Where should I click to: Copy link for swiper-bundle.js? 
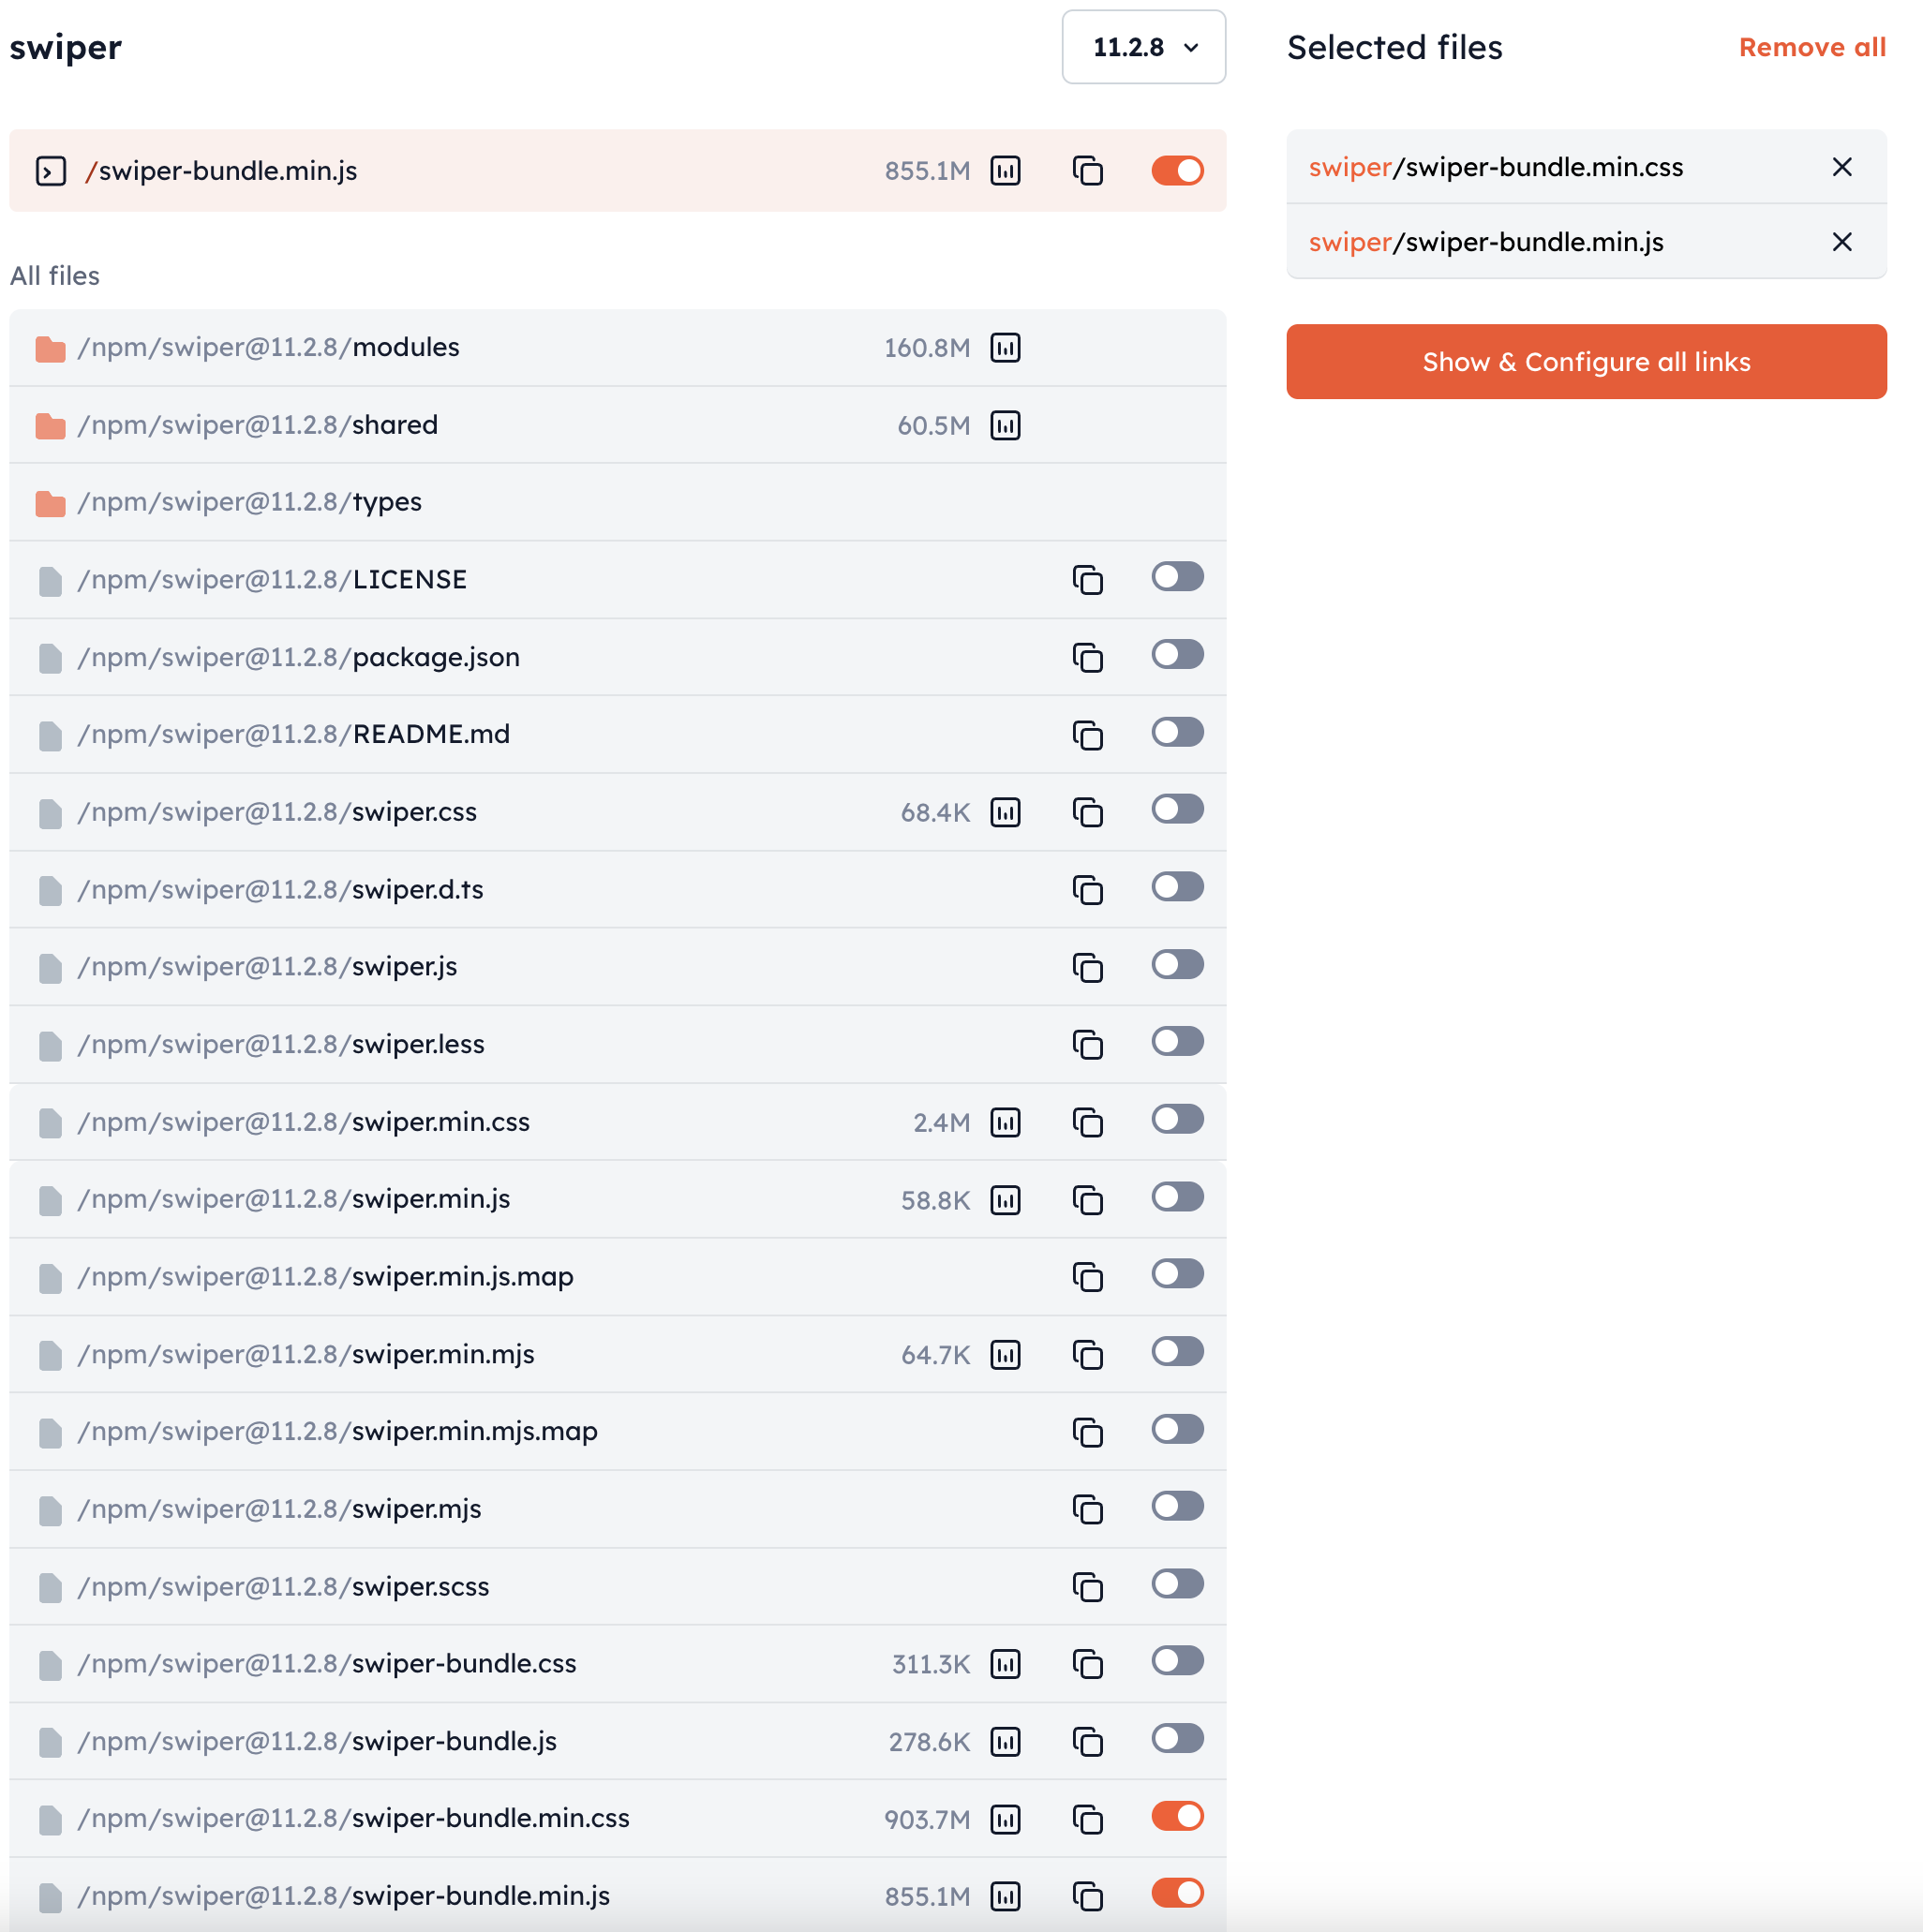tap(1087, 1741)
